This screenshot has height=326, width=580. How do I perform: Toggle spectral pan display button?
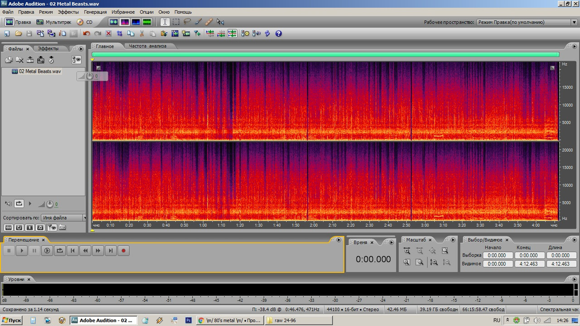(x=135, y=22)
